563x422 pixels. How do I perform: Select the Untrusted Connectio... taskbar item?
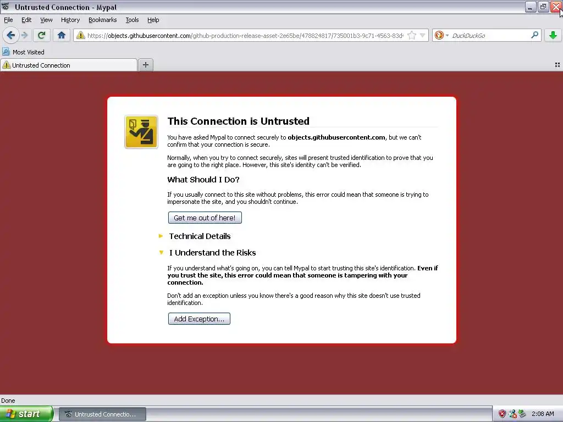coord(102,414)
